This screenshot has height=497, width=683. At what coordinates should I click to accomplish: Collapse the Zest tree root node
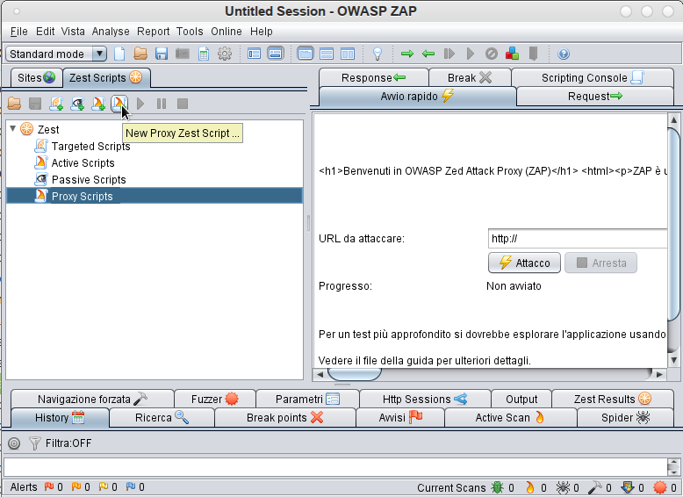tap(13, 128)
